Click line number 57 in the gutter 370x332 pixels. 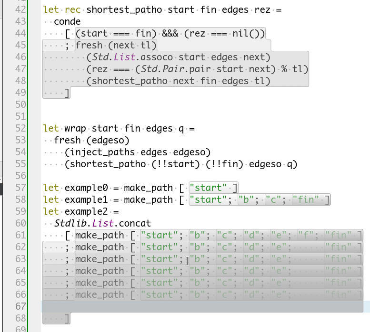pyautogui.click(x=20, y=188)
